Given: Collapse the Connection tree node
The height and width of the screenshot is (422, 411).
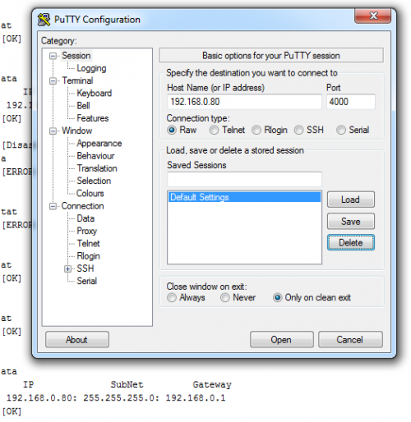Looking at the screenshot, I should [53, 206].
